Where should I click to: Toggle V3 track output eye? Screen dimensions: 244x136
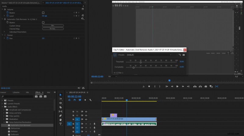(86, 112)
